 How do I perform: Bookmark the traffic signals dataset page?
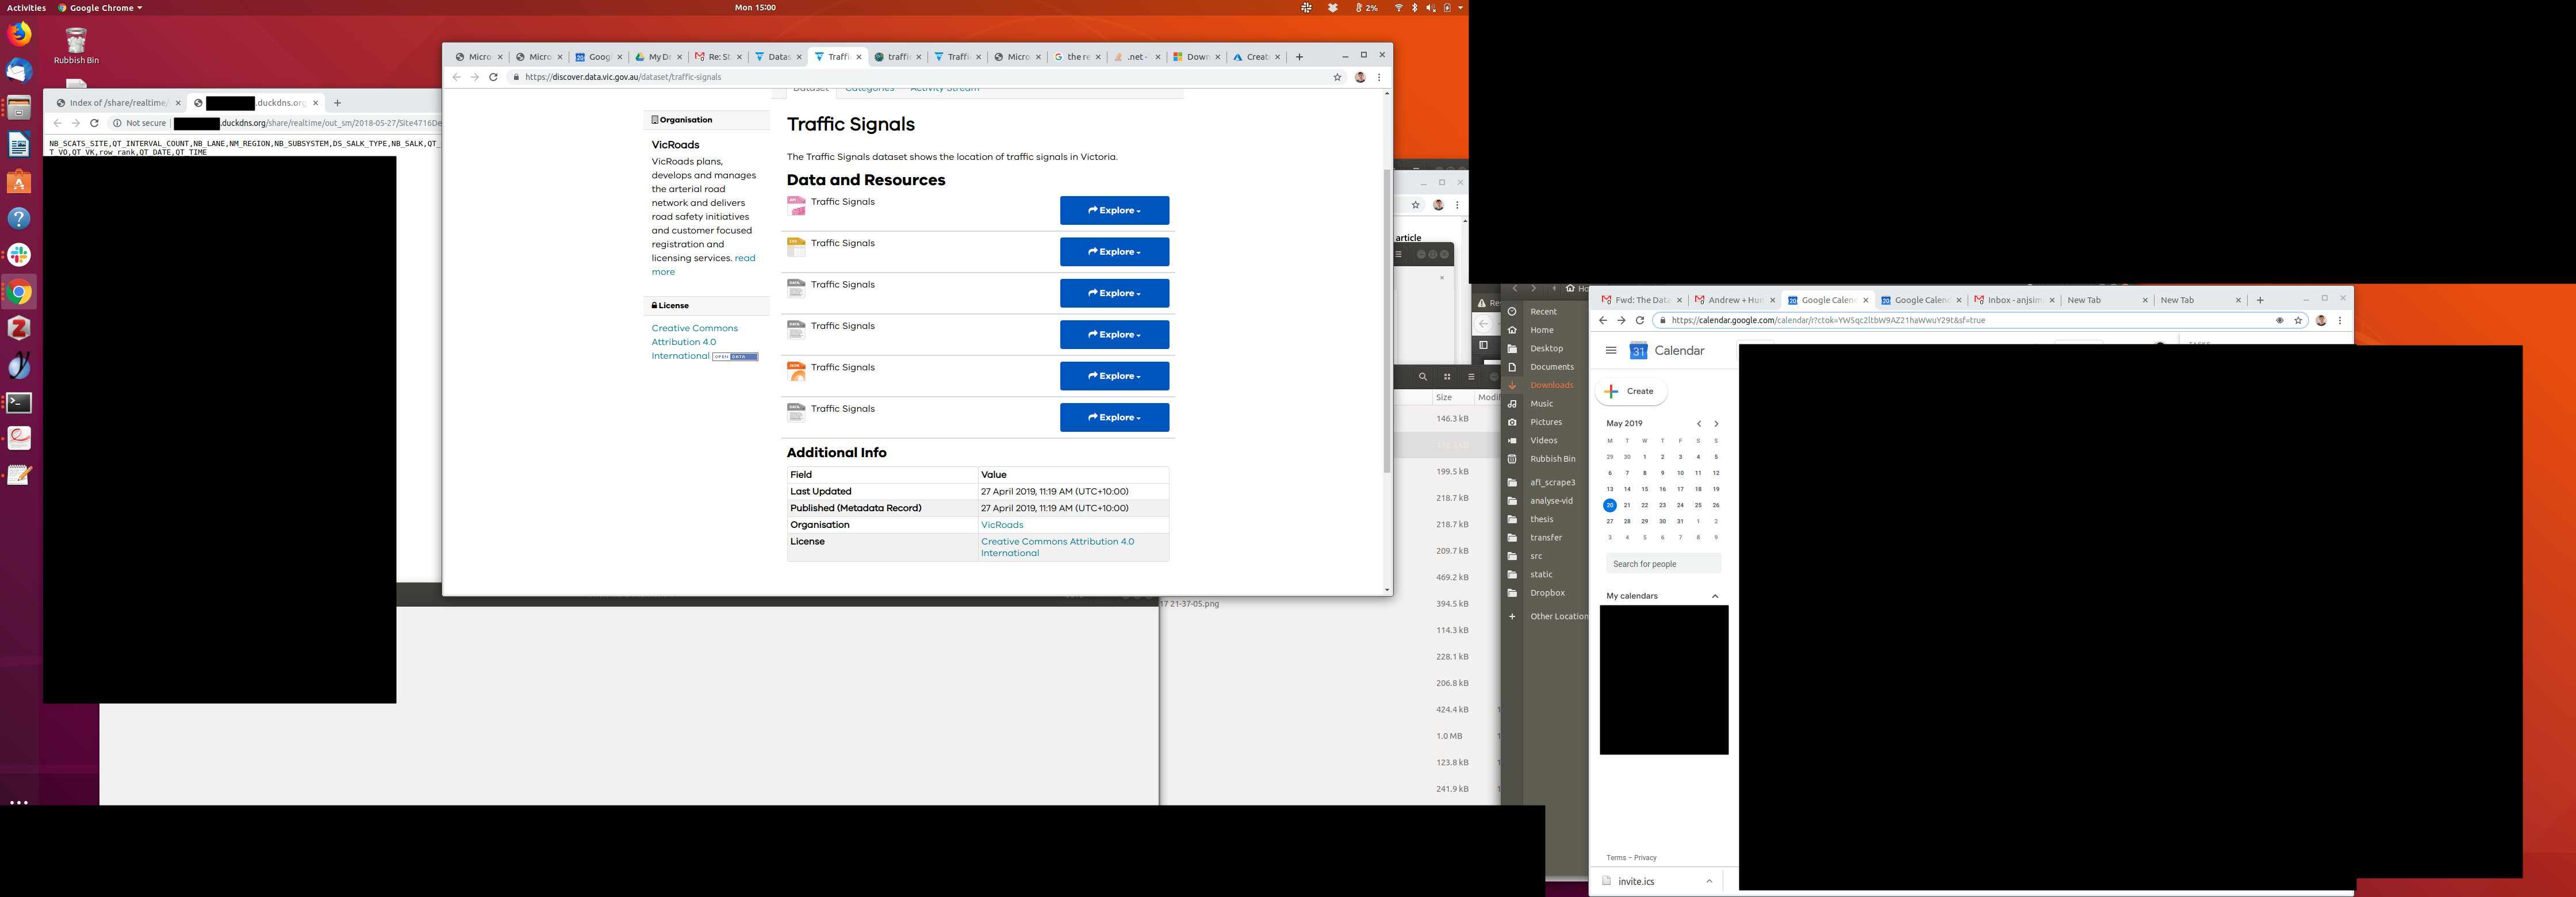1337,77
